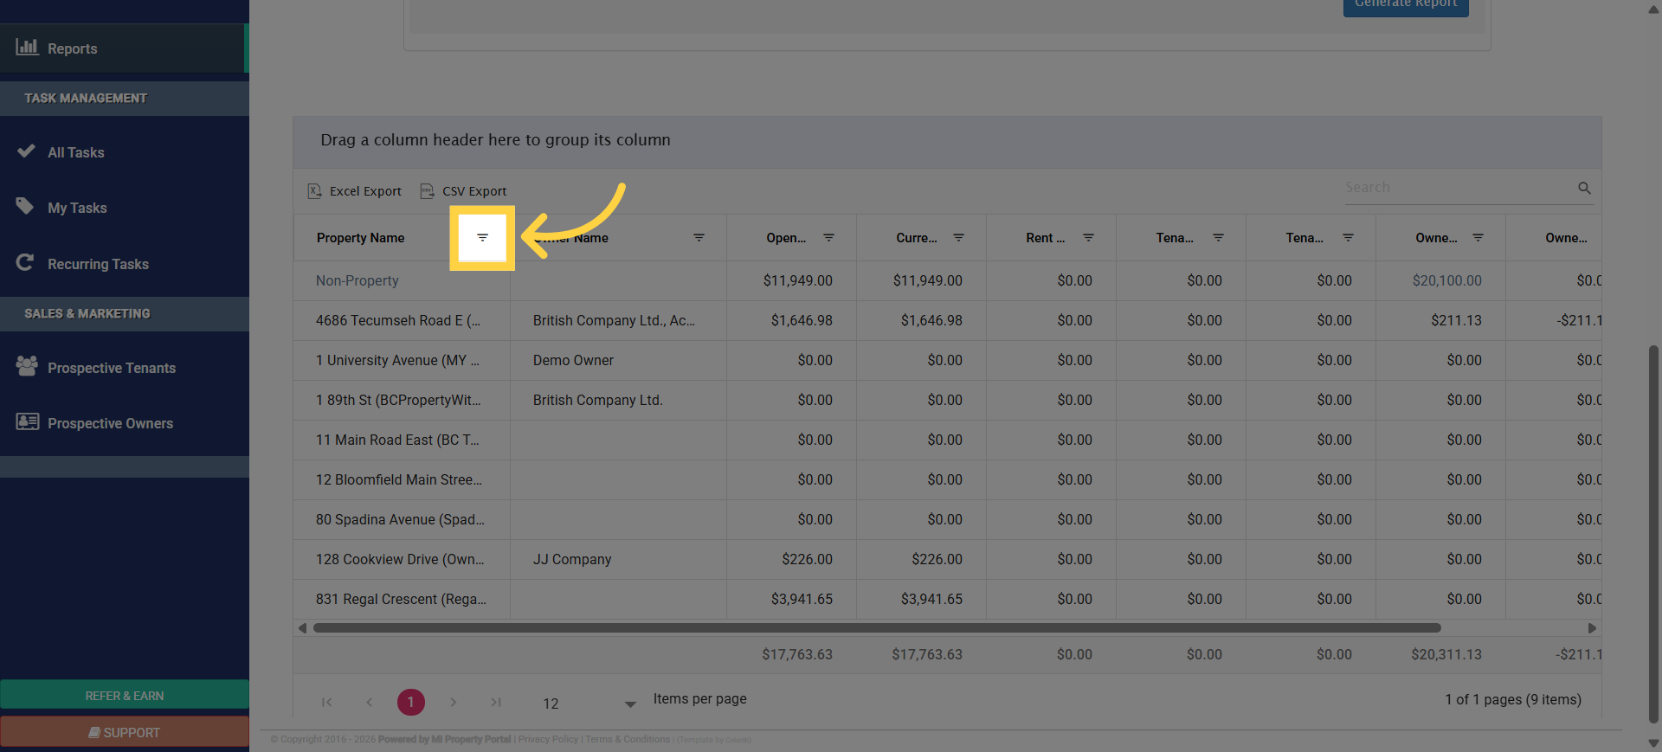
Task: Click the SUPPORT button
Action: 125,733
